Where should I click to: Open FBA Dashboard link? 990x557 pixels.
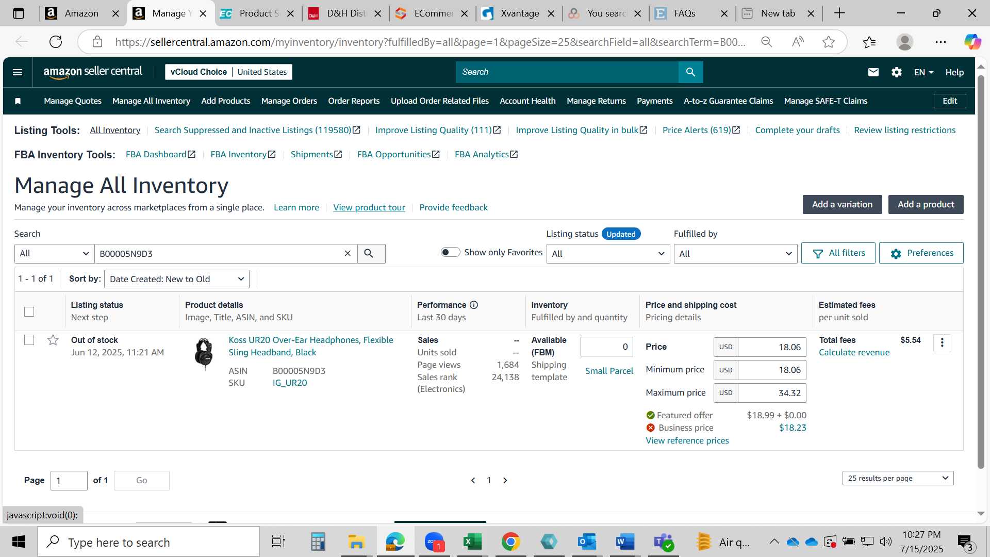pos(160,154)
